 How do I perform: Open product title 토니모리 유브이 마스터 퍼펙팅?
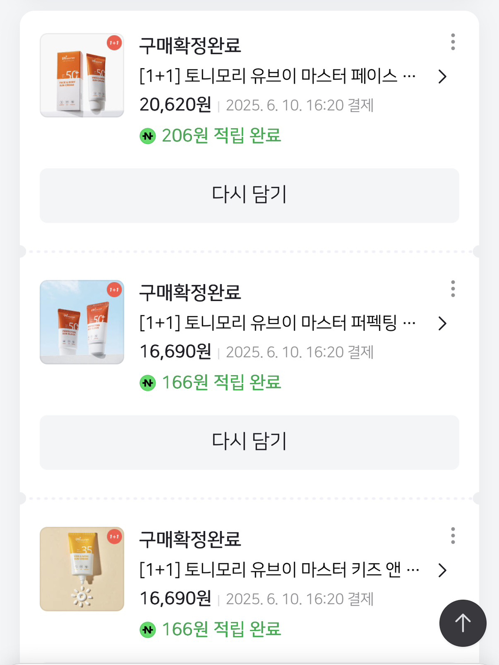(x=277, y=323)
